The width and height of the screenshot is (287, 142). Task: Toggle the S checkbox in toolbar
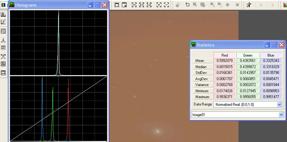[x=270, y=5]
